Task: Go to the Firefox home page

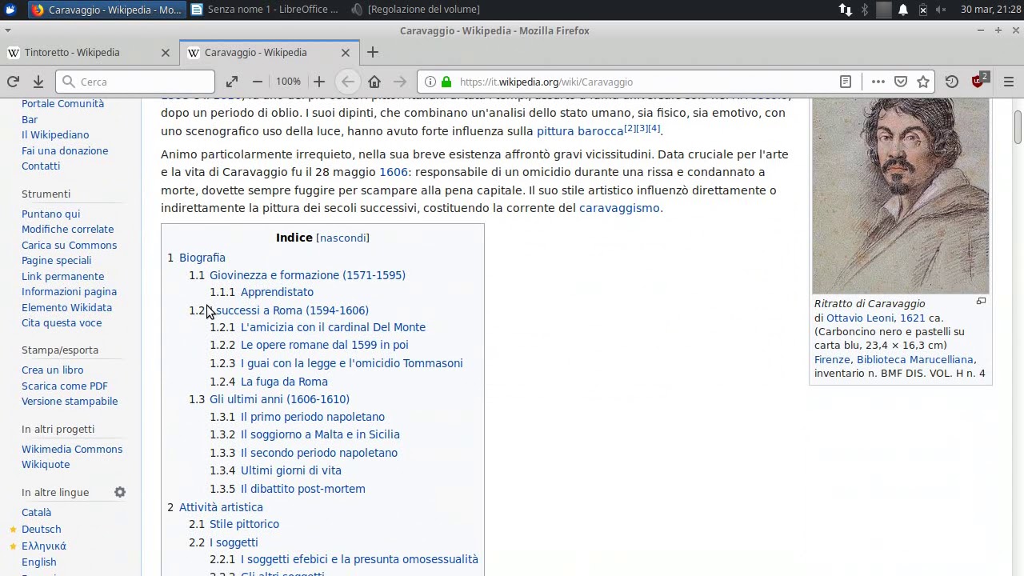Action: pos(374,82)
